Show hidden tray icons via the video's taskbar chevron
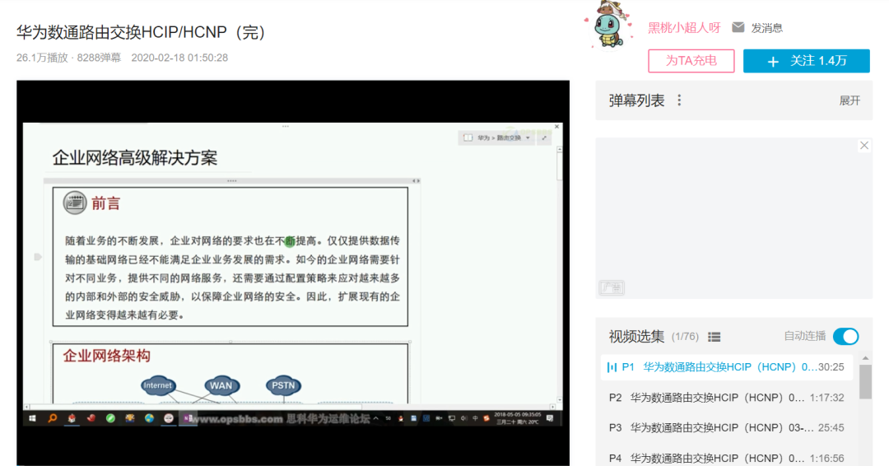This screenshot has height=466, width=889. tap(376, 418)
